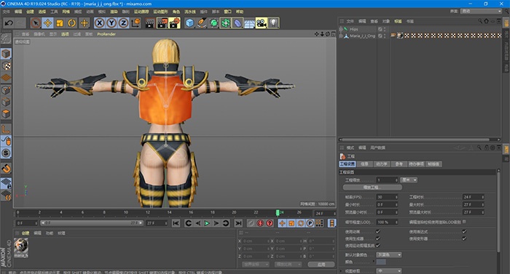The image size is (510, 274).
Task: Add a camera object
Action: tap(261, 23)
